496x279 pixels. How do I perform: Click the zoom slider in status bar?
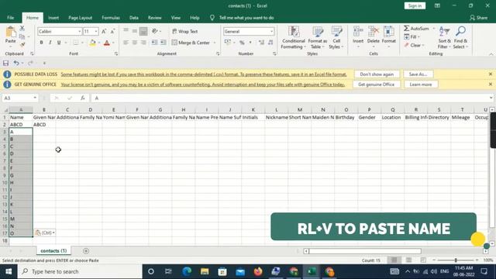click(x=456, y=260)
